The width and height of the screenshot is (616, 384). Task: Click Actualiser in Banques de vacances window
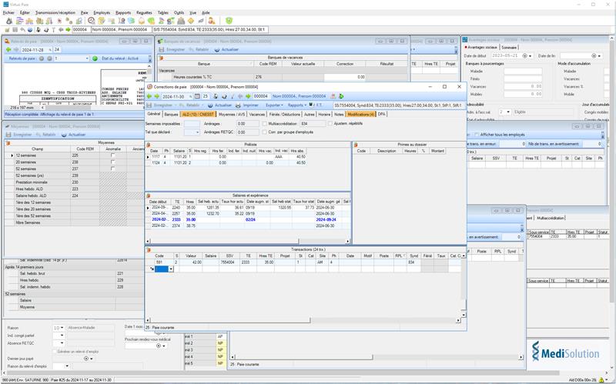tap(226, 50)
